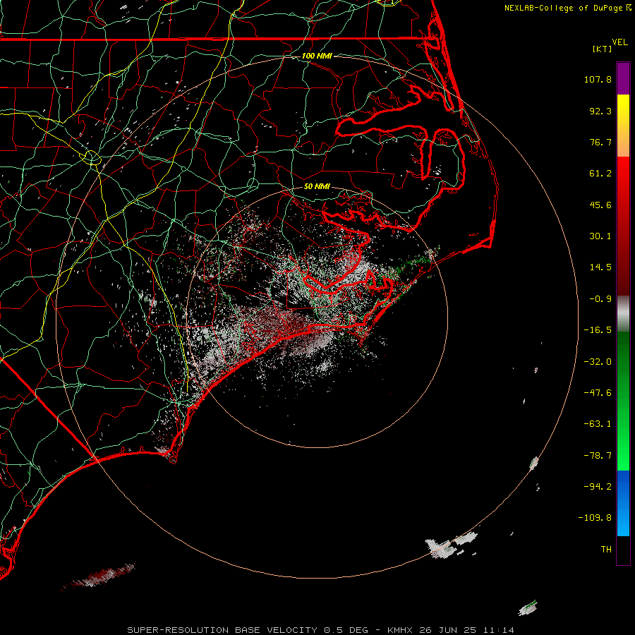Viewport: 635px width, 635px height.
Task: Click the 30.1 legend value
Action: click(600, 236)
